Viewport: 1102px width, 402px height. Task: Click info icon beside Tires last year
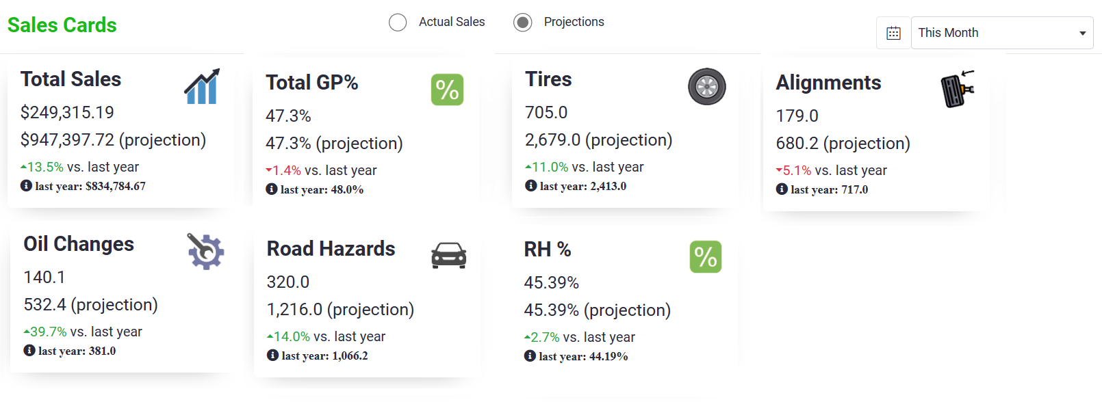(530, 185)
